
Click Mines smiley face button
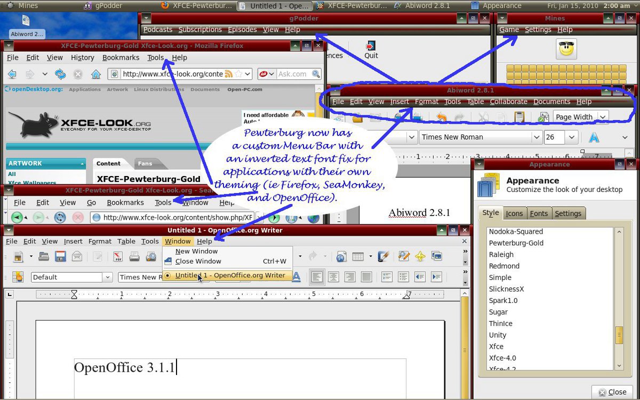pos(566,49)
